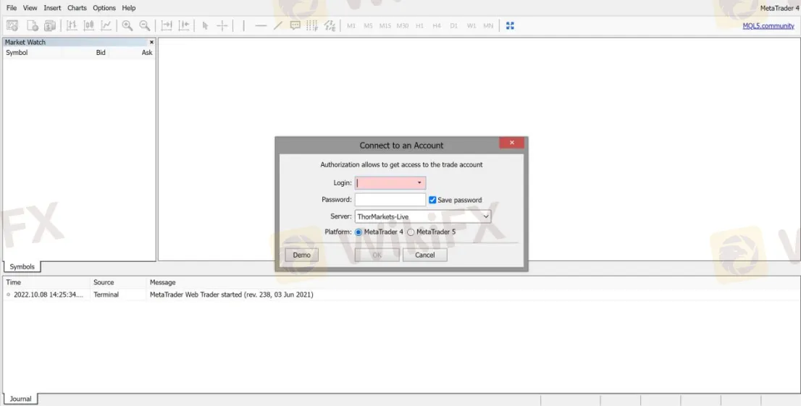Toggle chart auto scroll icon
The width and height of the screenshot is (801, 406).
167,25
